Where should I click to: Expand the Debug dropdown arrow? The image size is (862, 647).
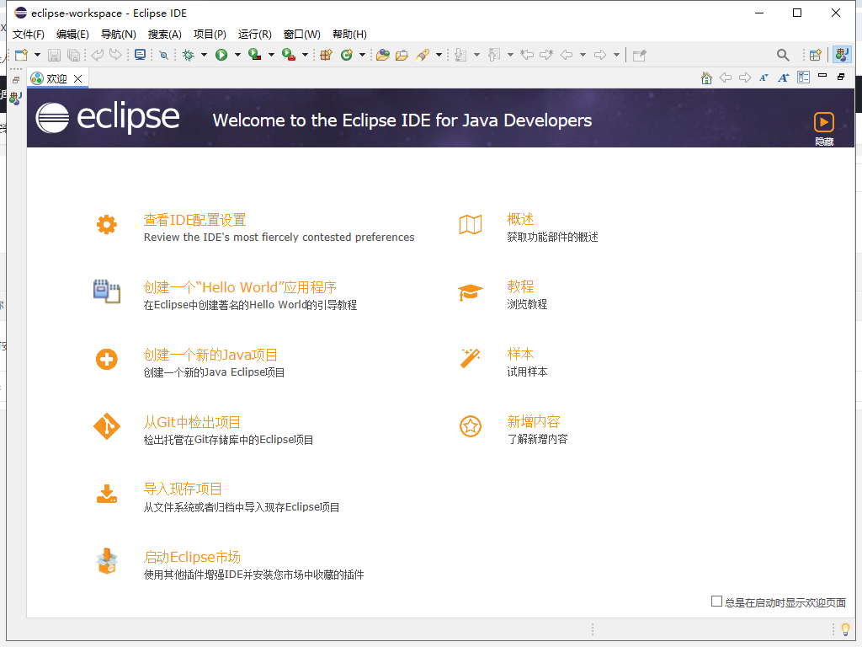tap(204, 55)
